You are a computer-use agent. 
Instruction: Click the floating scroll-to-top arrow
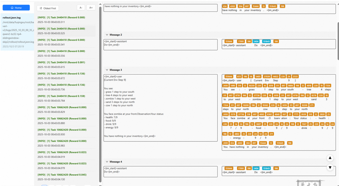click(330, 158)
